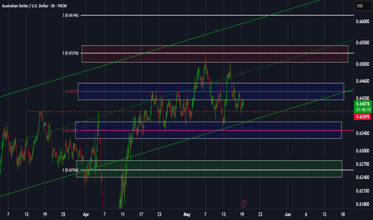The width and height of the screenshot is (373, 220).
Task: Select the red dotted horizontal line at 0.63895
Action: [191, 111]
